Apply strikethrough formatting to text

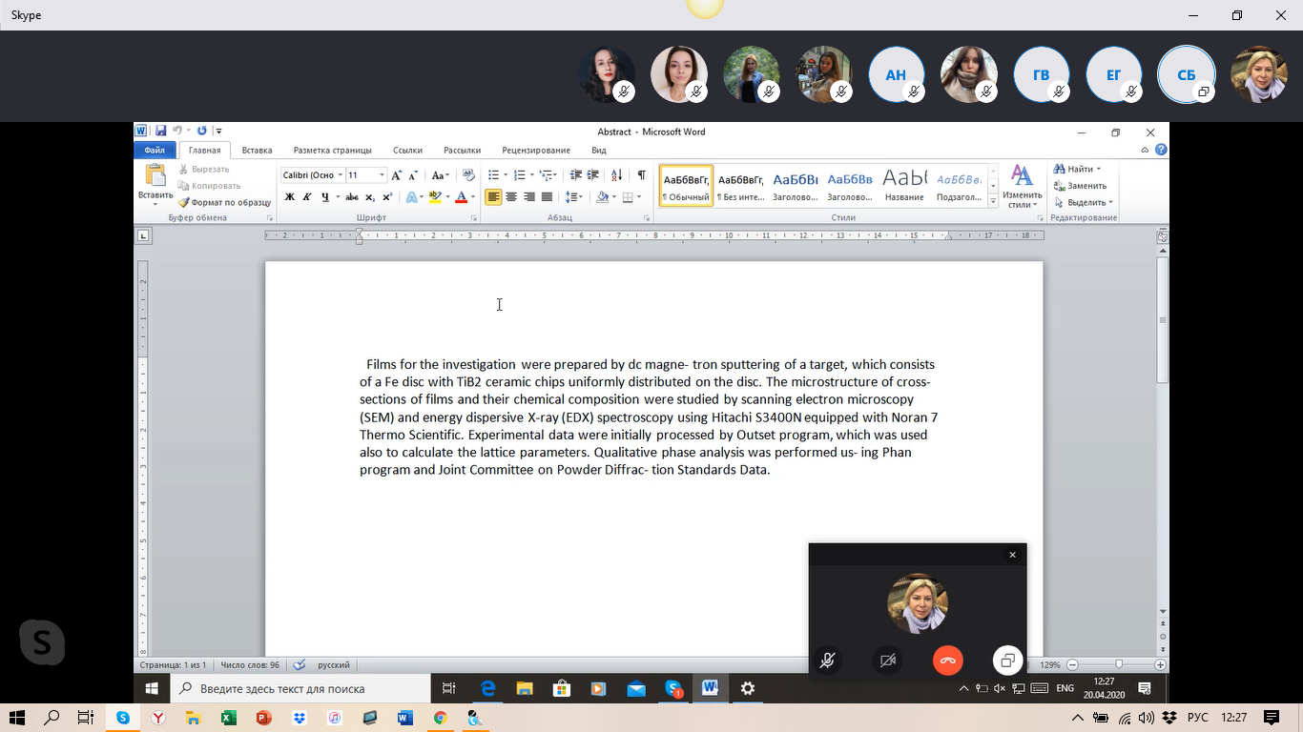(x=351, y=197)
